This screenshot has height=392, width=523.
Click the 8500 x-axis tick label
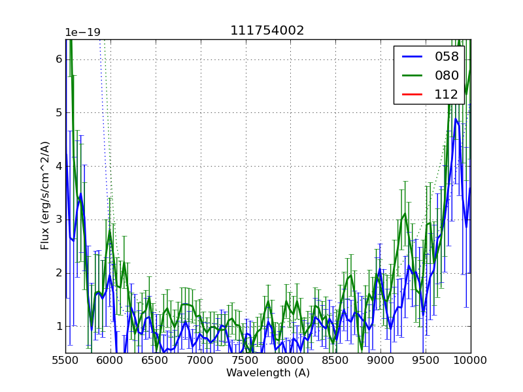[335, 360]
